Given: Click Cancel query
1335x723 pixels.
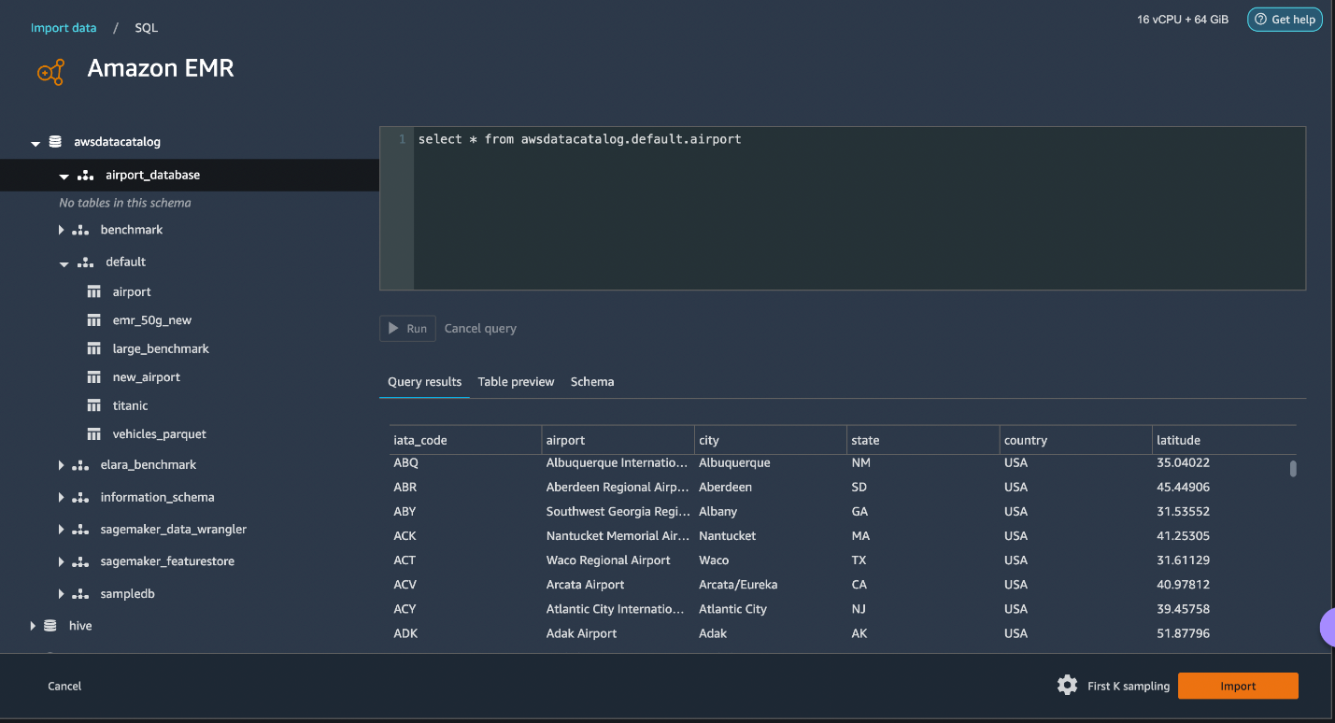Looking at the screenshot, I should click(x=480, y=329).
